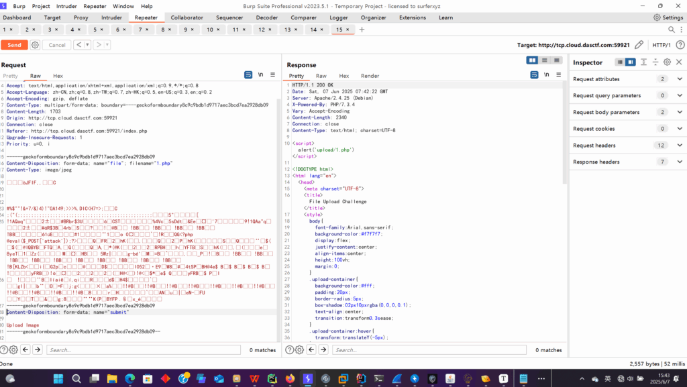Viewport: 687px width, 387px height.
Task: Add a new Repeater tab with the plus
Action: (x=362, y=30)
